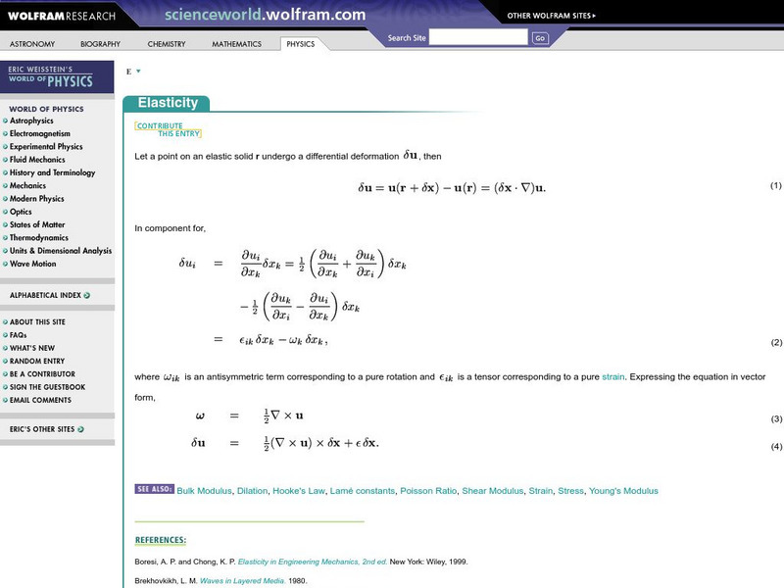Open Elasticity in Engineering Mechanics reference

pos(313,562)
